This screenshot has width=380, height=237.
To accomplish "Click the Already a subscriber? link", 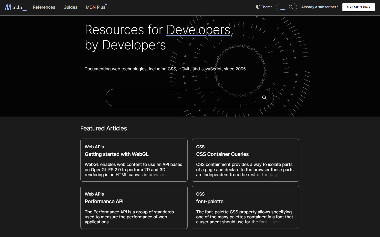I will click(320, 7).
